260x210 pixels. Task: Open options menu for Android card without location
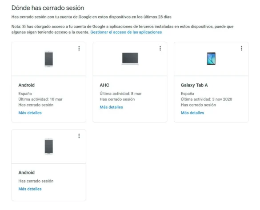[x=79, y=136]
